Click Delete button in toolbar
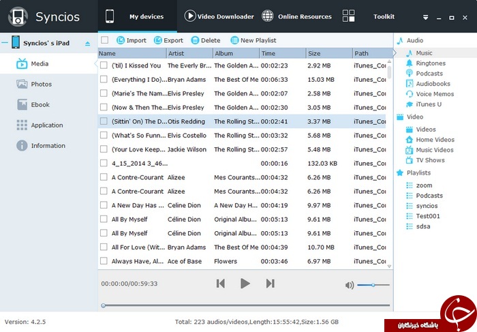The image size is (477, 332). 206,40
